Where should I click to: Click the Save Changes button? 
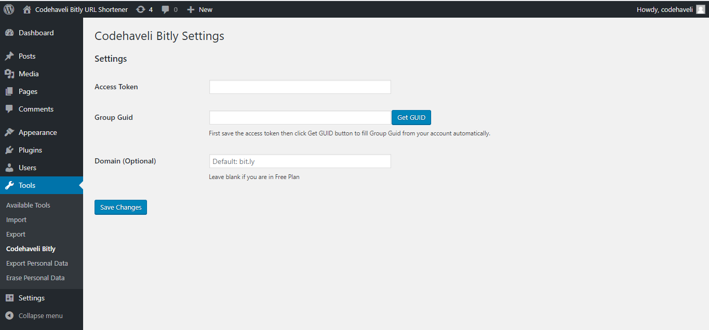pos(121,207)
